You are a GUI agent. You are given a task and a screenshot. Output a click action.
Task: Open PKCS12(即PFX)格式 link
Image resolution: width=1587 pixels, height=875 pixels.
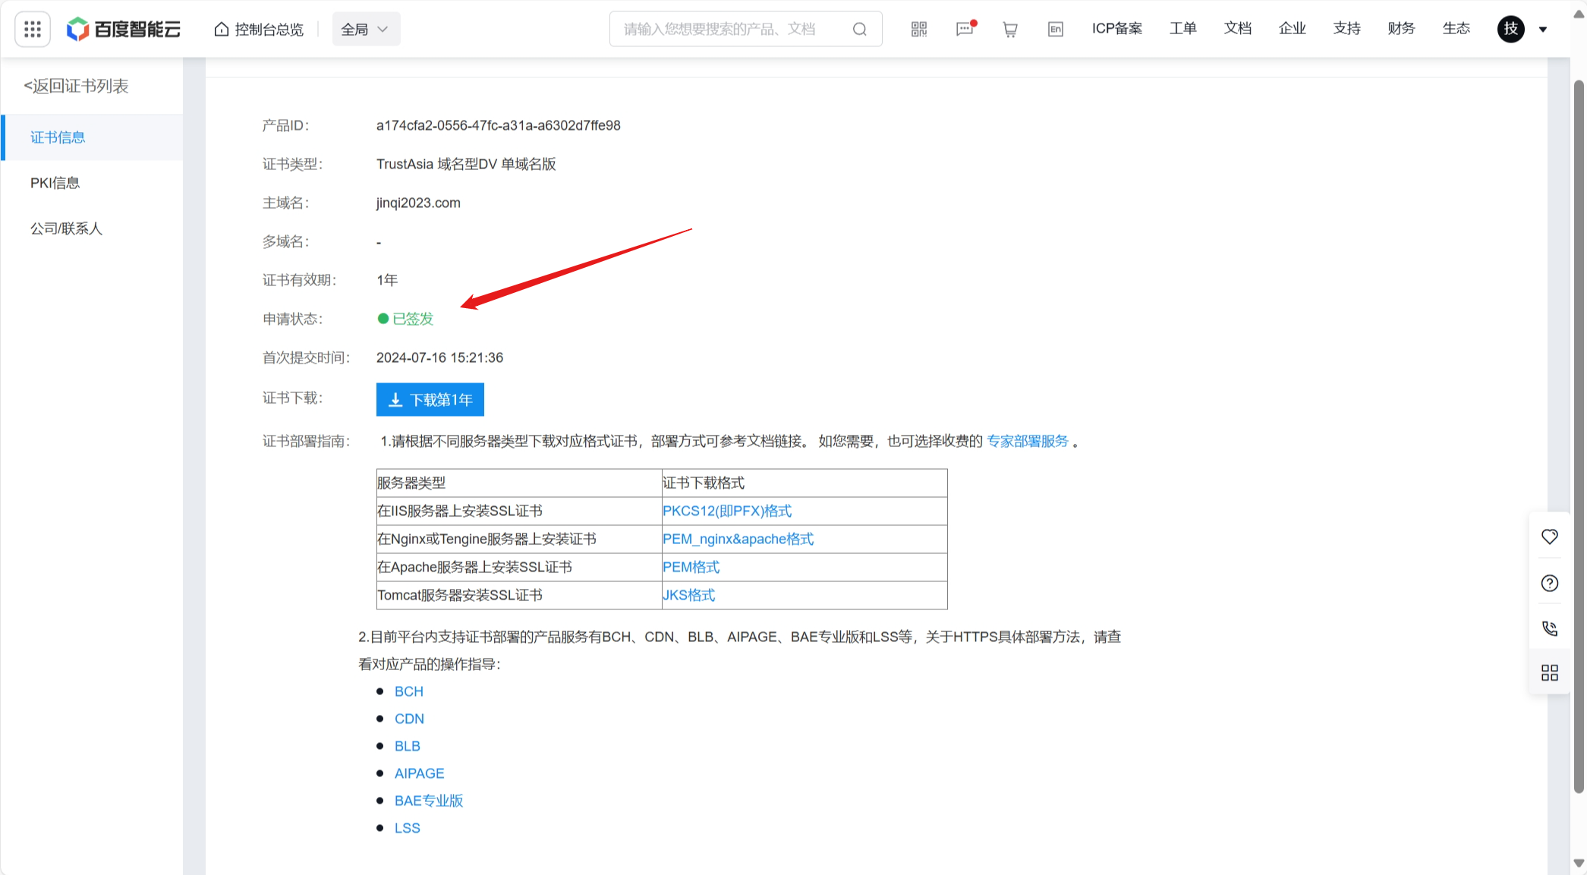(x=727, y=511)
